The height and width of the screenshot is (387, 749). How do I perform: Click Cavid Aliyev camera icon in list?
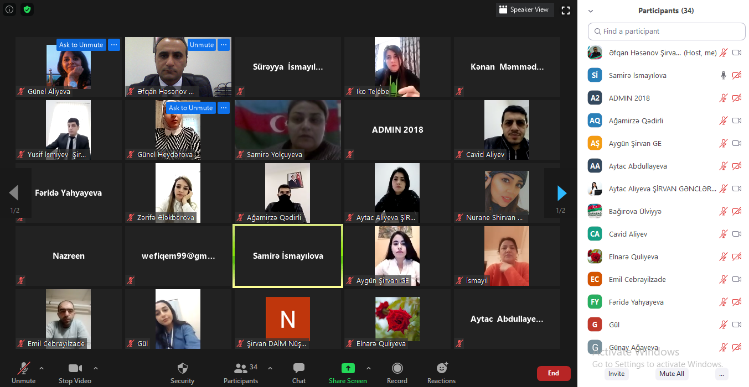click(737, 234)
